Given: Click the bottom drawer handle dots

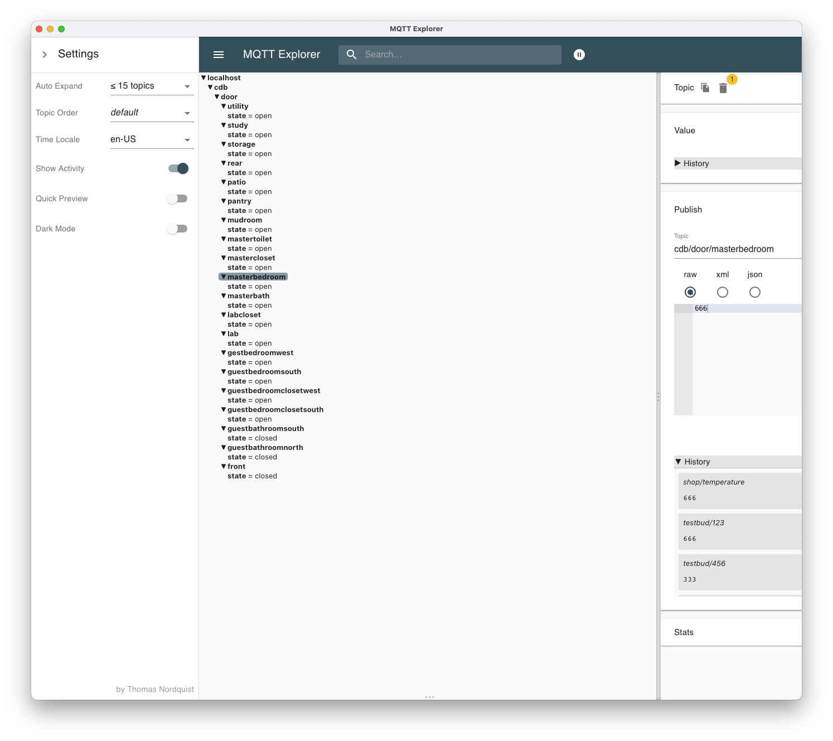Looking at the screenshot, I should [x=429, y=697].
